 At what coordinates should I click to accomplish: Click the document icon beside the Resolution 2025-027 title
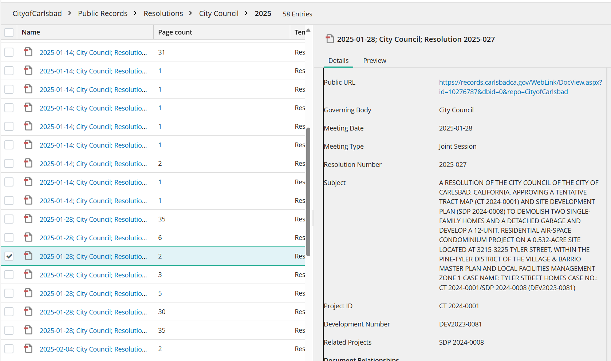(x=330, y=39)
